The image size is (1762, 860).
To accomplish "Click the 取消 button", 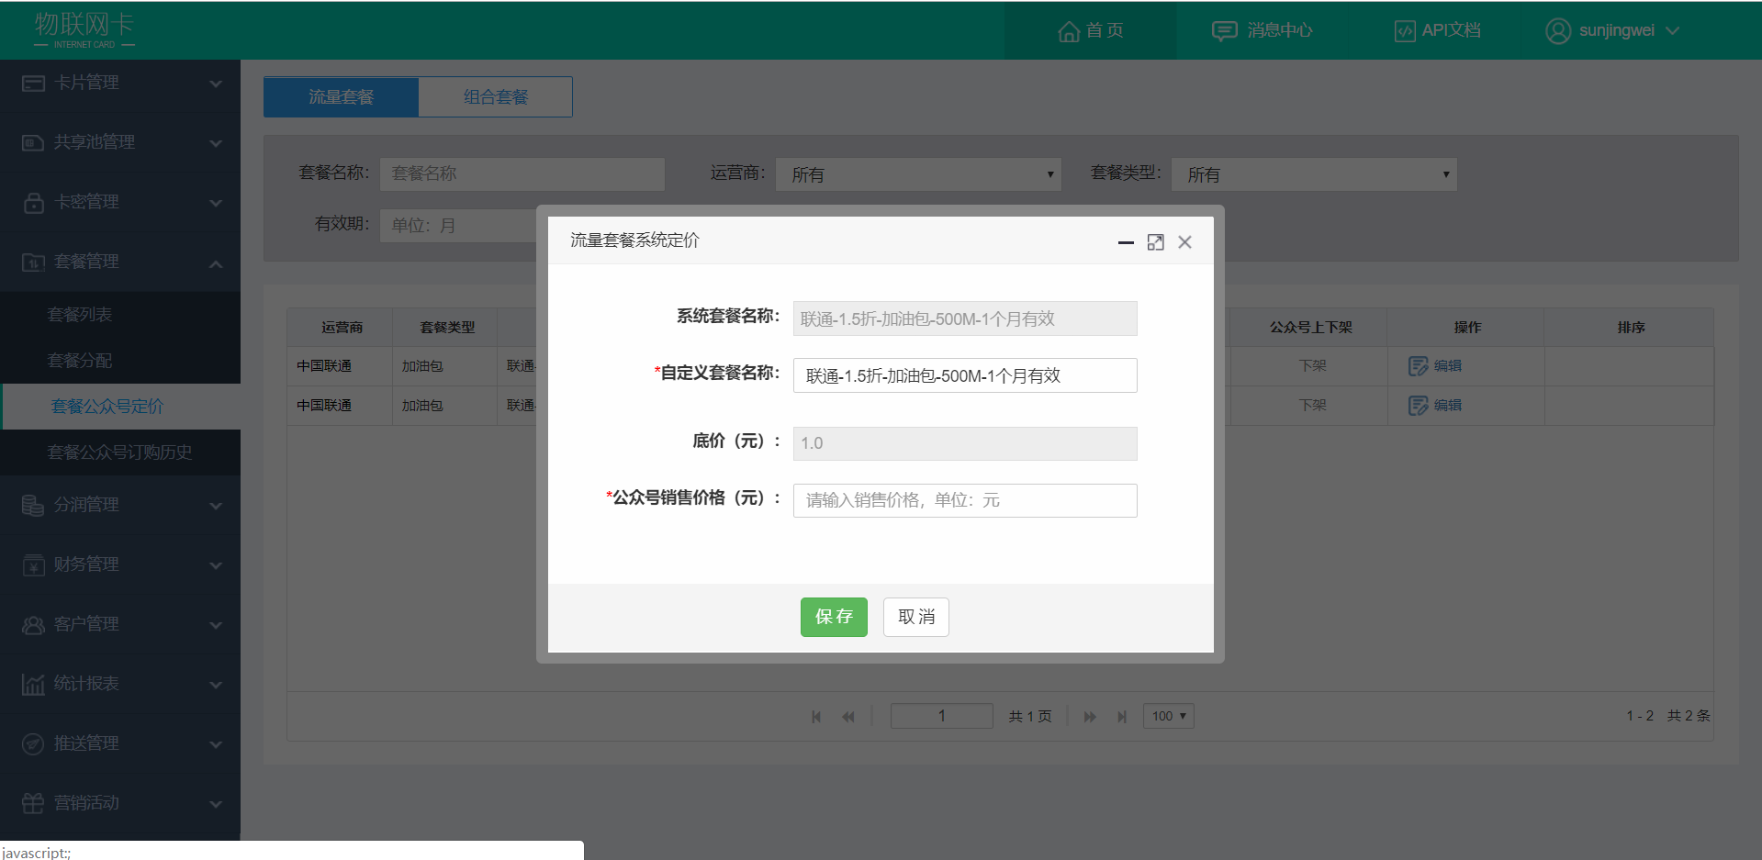I will pos(916,618).
